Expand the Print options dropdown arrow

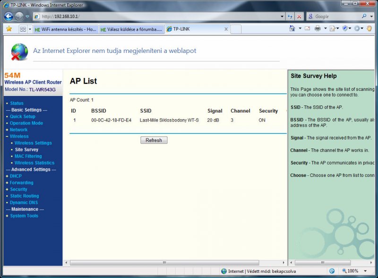(325, 28)
